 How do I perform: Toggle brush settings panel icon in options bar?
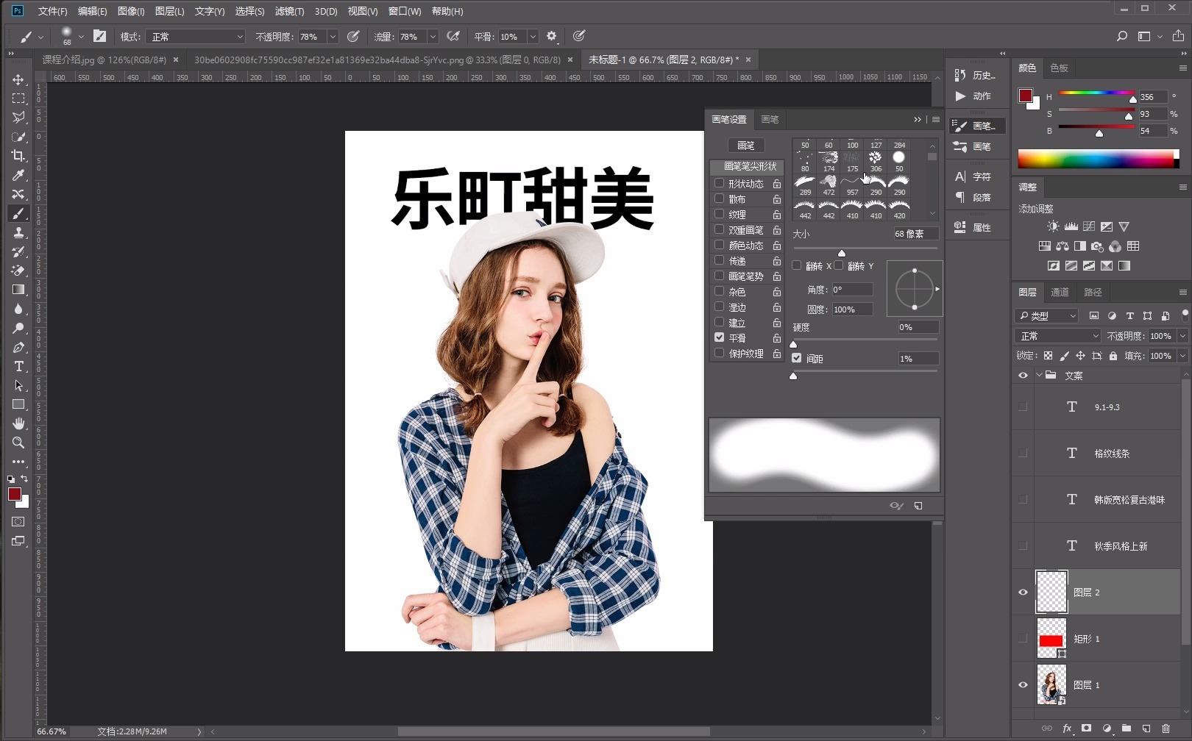pyautogui.click(x=99, y=36)
